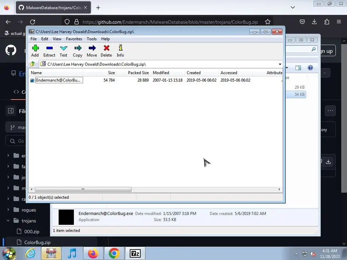This screenshot has width=347, height=260.
Task: Click the horizontal scrollbar right arrow
Action: 279,189
